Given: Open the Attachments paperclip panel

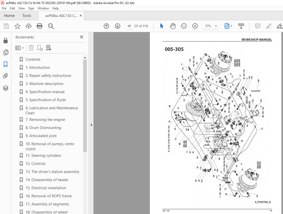Looking at the screenshot, I should tap(6, 76).
